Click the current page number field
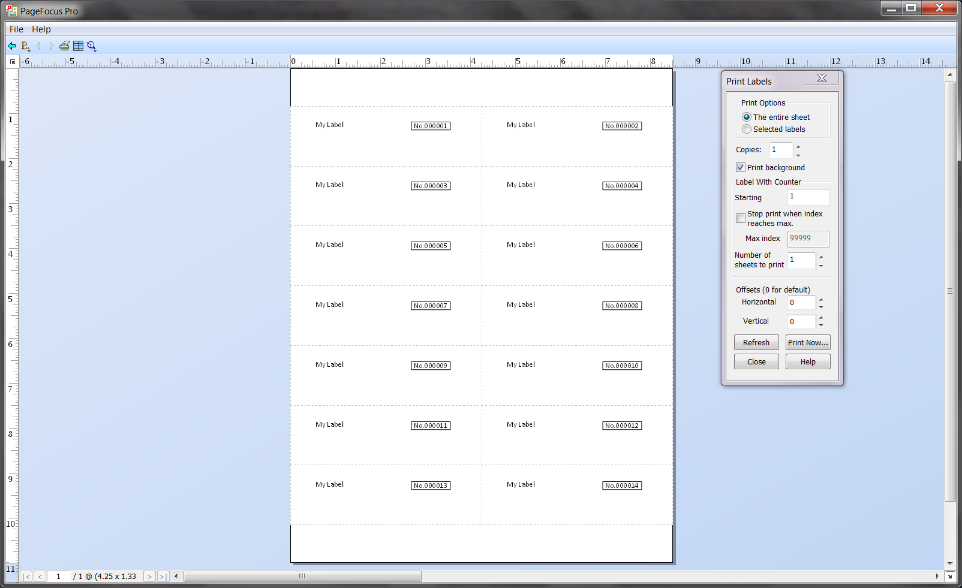Image resolution: width=962 pixels, height=588 pixels. tap(58, 577)
